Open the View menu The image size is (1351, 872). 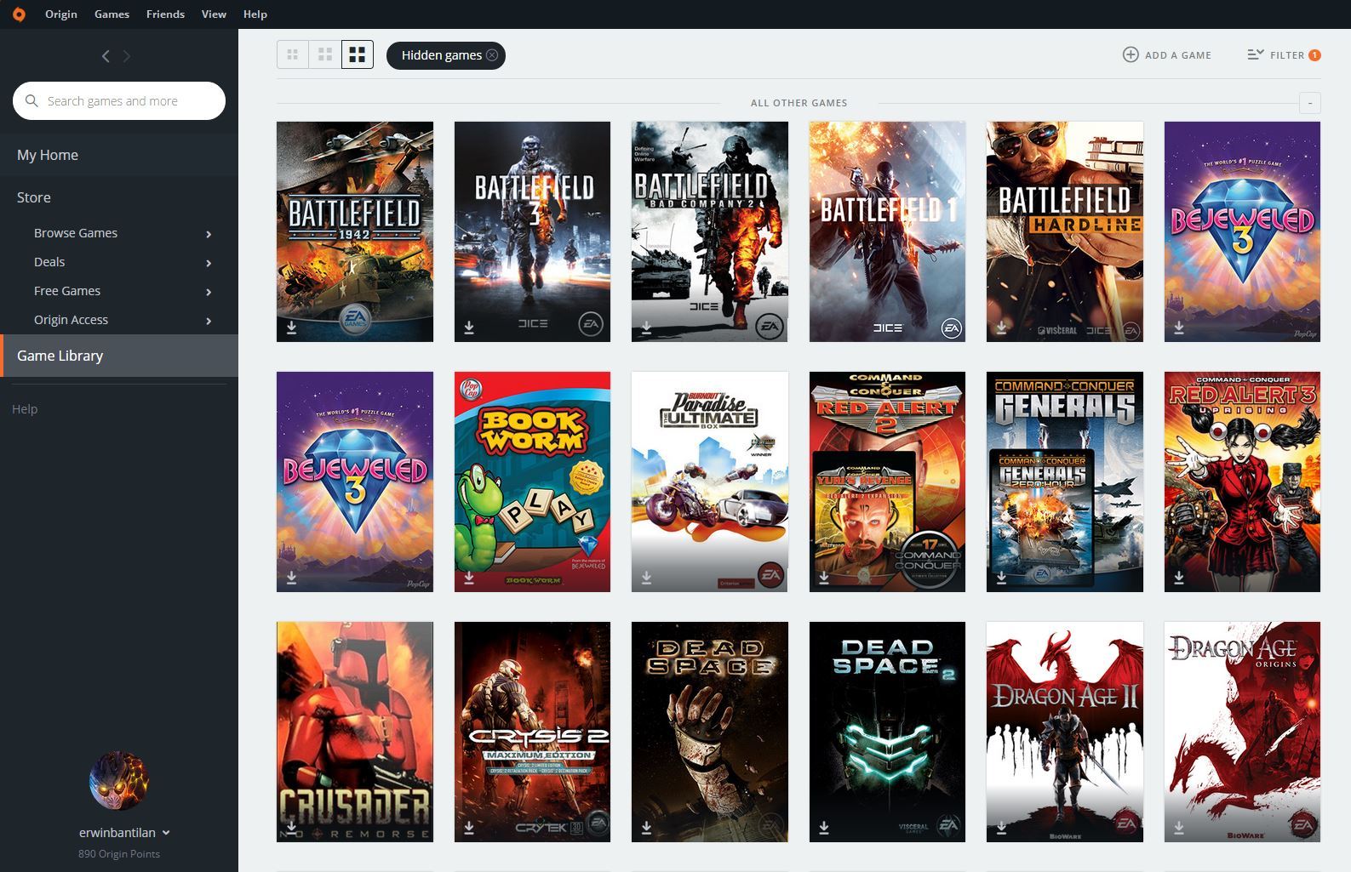(214, 14)
